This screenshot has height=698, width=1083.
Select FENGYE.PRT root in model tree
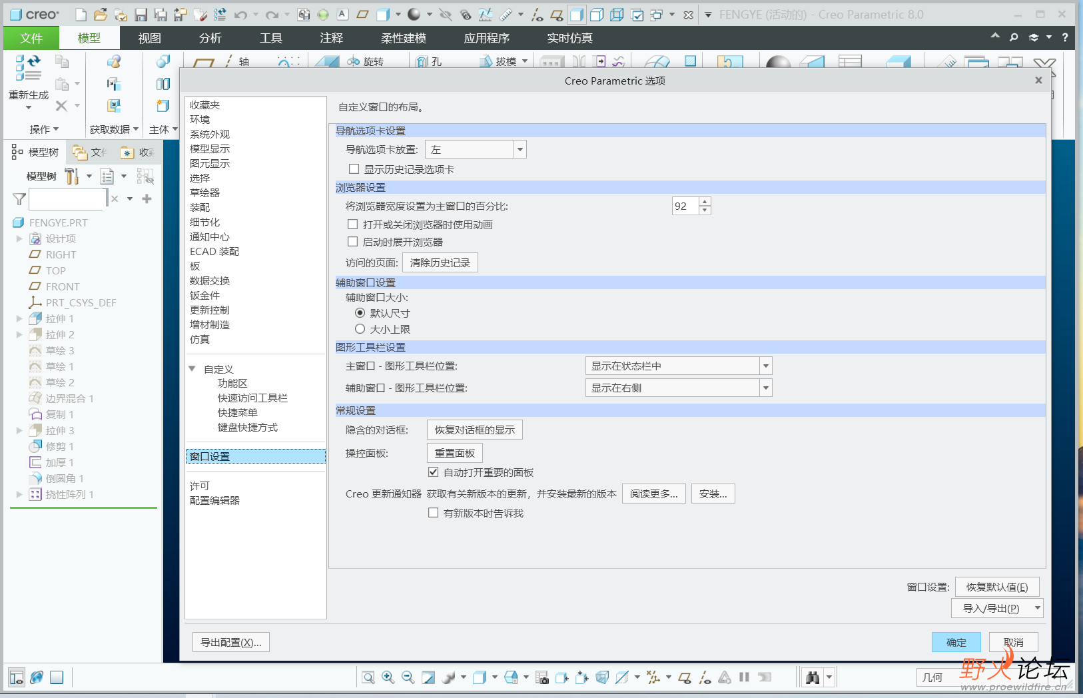pyautogui.click(x=58, y=222)
